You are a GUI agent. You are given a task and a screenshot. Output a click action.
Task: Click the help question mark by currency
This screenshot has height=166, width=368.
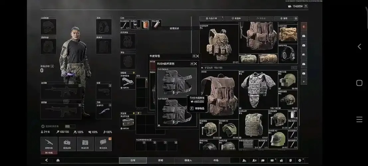[306, 6]
